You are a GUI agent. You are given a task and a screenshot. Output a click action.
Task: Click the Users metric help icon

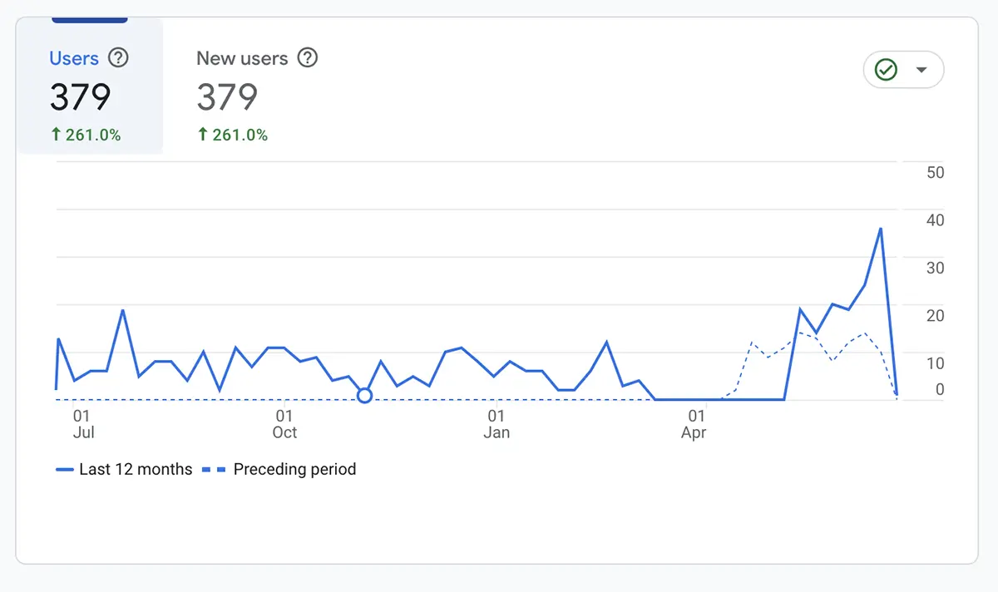118,58
